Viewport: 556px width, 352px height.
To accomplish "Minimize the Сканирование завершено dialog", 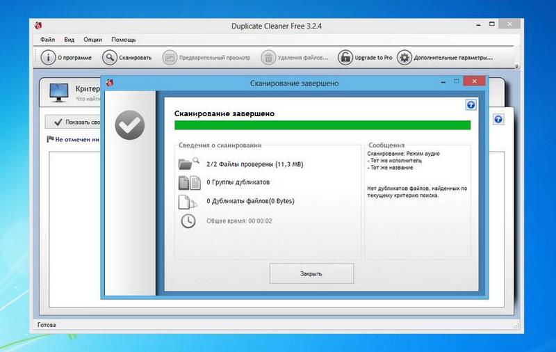I will [443, 82].
